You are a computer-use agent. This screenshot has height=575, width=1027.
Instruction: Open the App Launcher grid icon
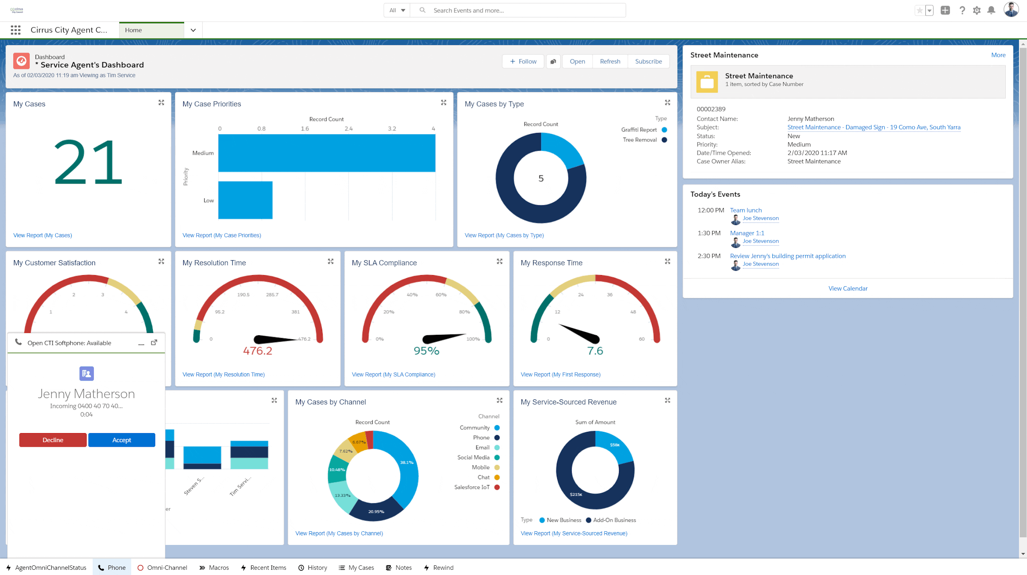tap(16, 30)
